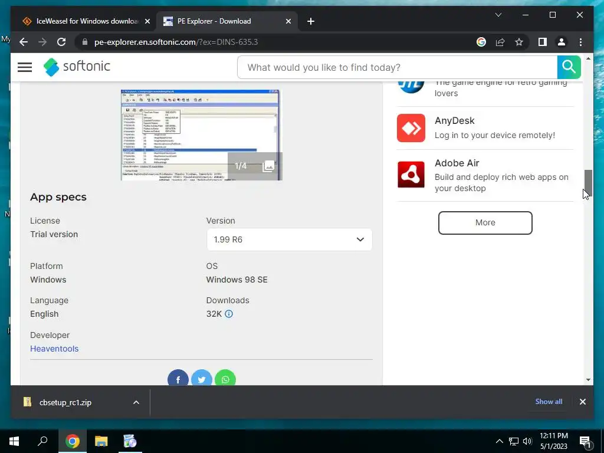This screenshot has width=604, height=453.
Task: Click the browser address bar URL
Action: [176, 42]
